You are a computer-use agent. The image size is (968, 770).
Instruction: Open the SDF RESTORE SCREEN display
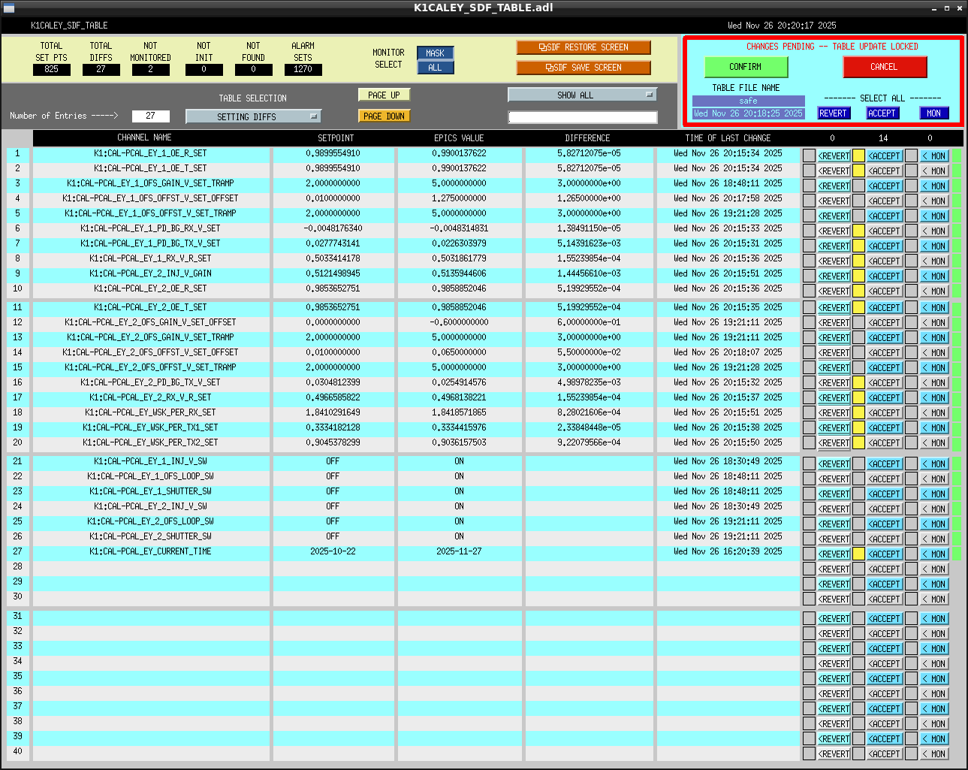click(584, 47)
